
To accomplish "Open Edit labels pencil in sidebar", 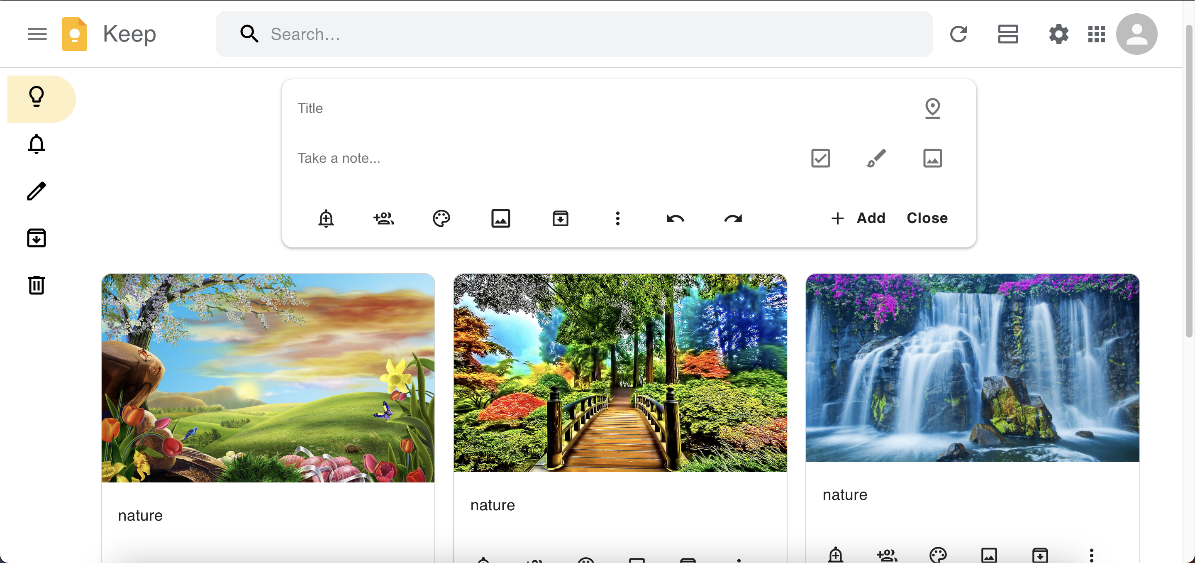I will tap(36, 191).
